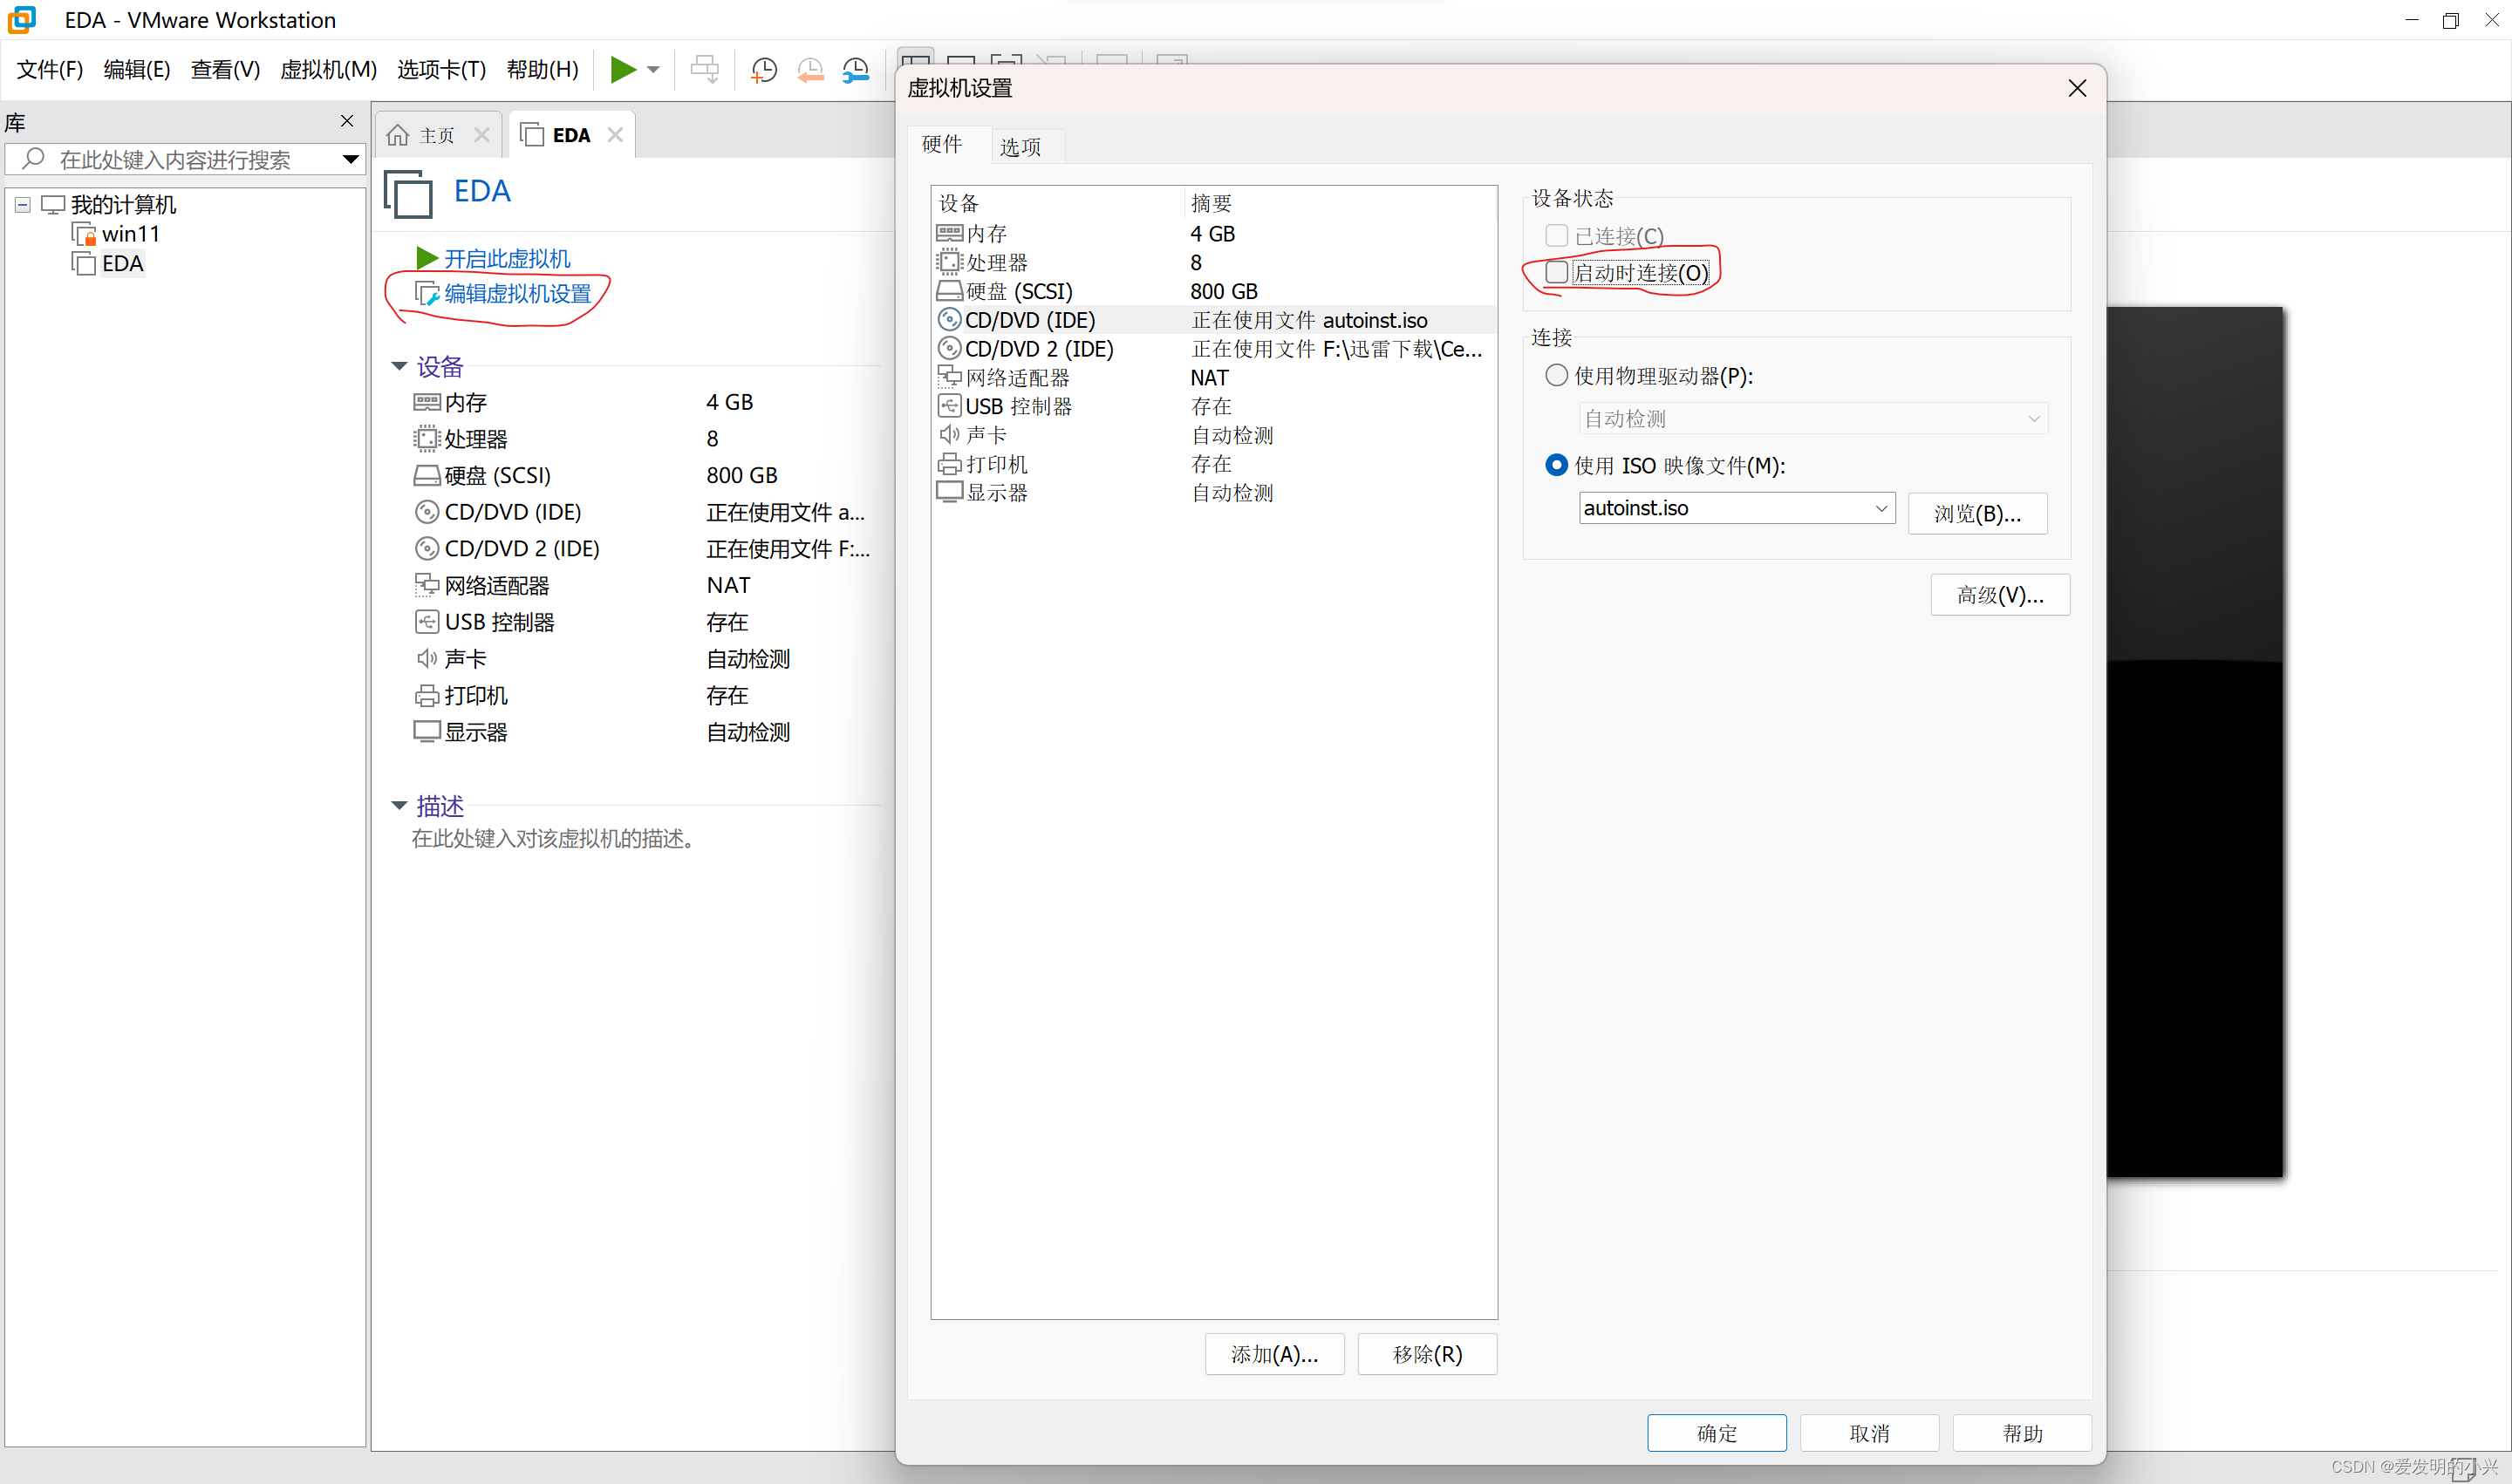Select 使用 ISO 映像文件(M) radio button

[1556, 465]
